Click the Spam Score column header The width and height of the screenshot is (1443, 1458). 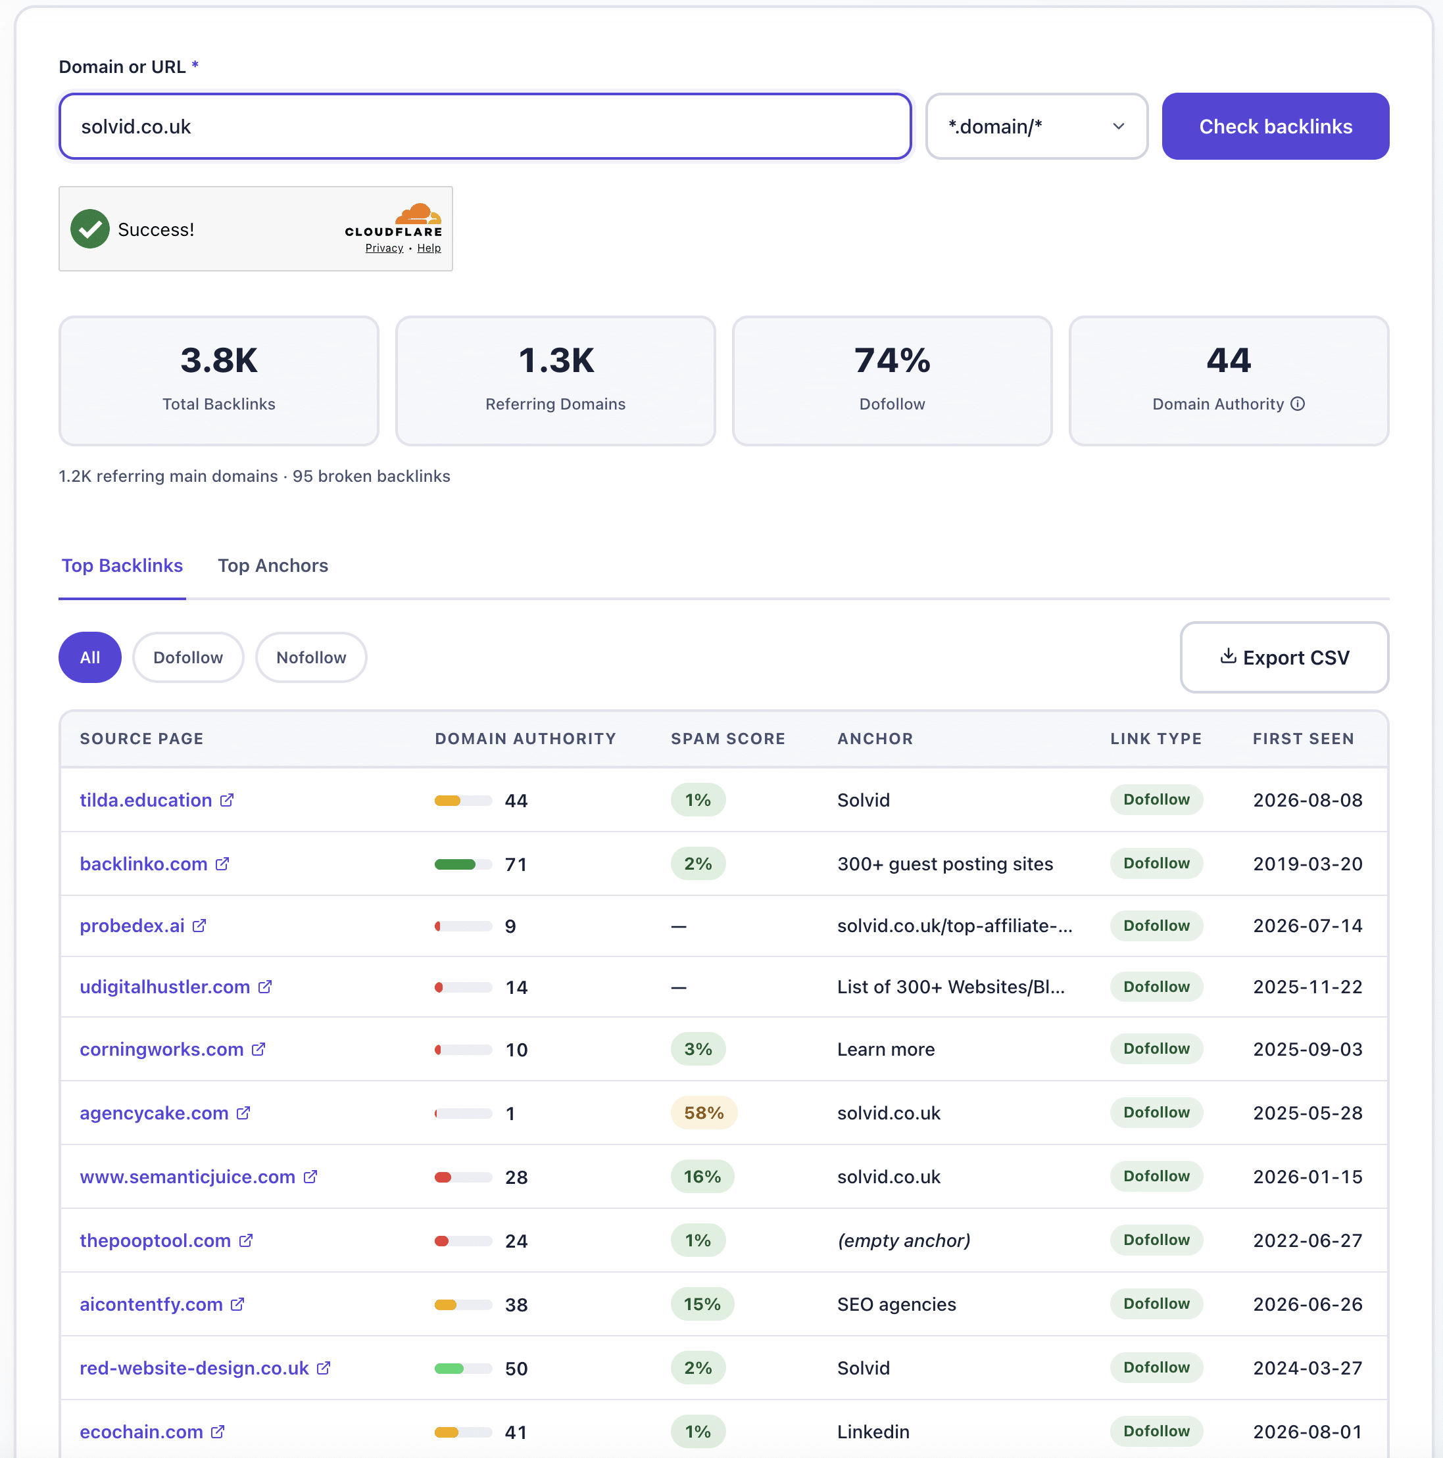[x=728, y=739]
